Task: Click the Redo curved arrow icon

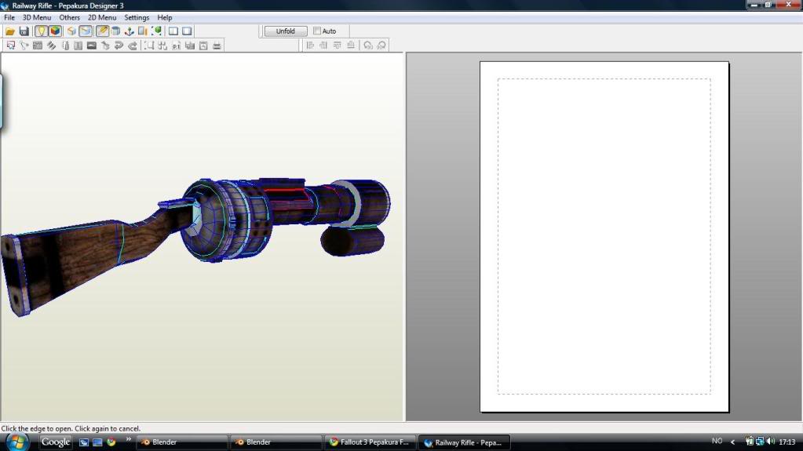Action: [133, 45]
